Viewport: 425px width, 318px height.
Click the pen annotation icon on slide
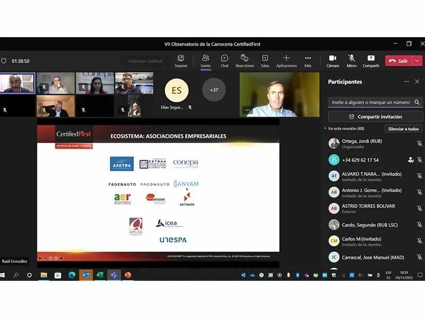(45, 258)
